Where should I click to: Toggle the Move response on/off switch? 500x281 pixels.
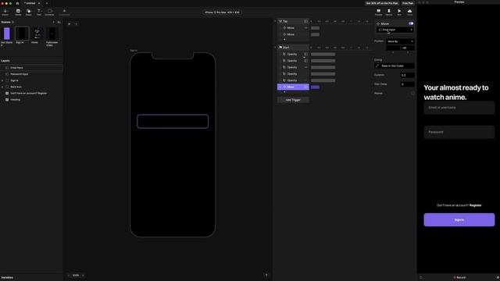[x=411, y=23]
